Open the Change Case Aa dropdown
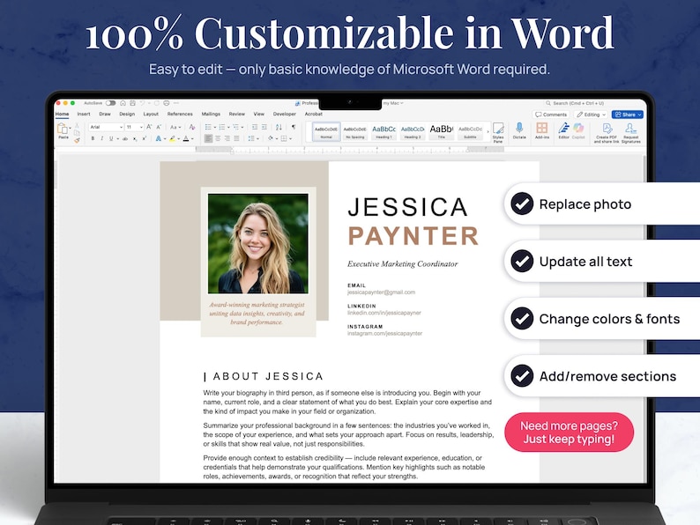 [x=175, y=127]
